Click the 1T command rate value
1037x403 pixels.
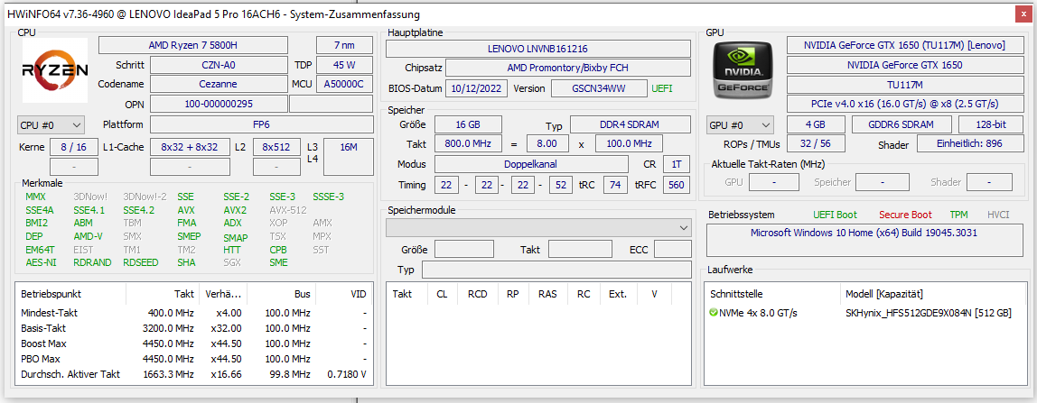click(676, 164)
